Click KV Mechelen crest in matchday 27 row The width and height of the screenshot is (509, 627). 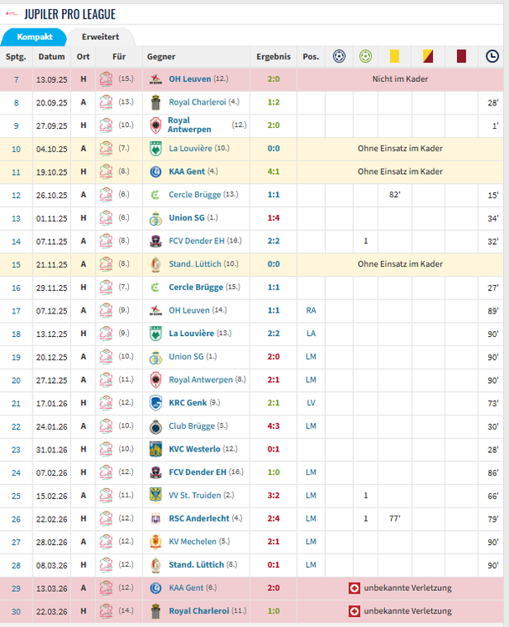point(156,542)
